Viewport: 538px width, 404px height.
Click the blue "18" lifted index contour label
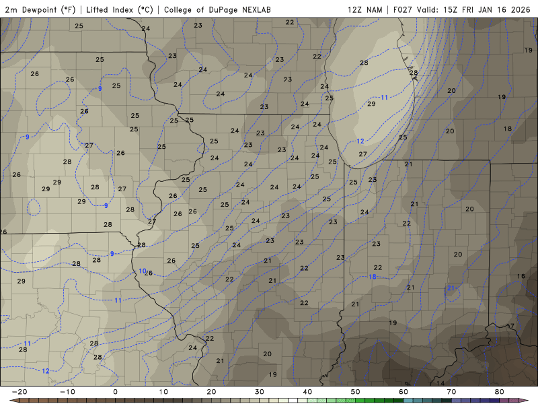tap(373, 277)
